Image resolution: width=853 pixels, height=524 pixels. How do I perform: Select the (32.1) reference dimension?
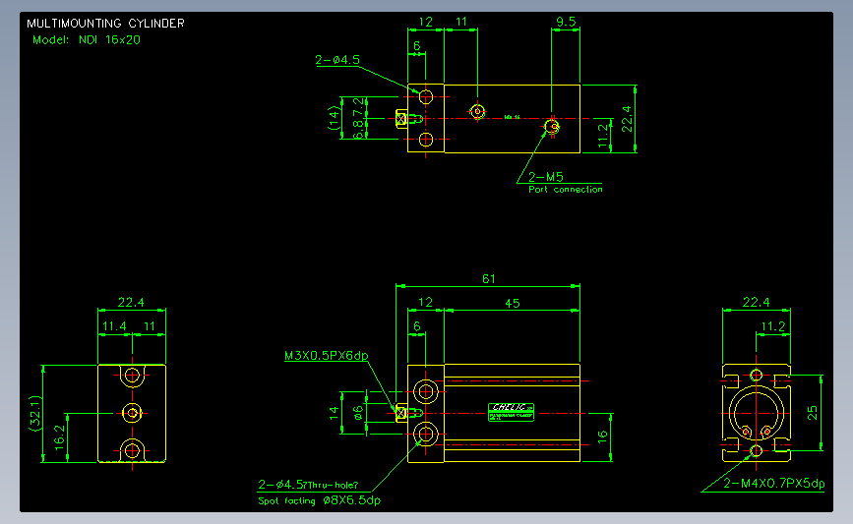pos(34,414)
